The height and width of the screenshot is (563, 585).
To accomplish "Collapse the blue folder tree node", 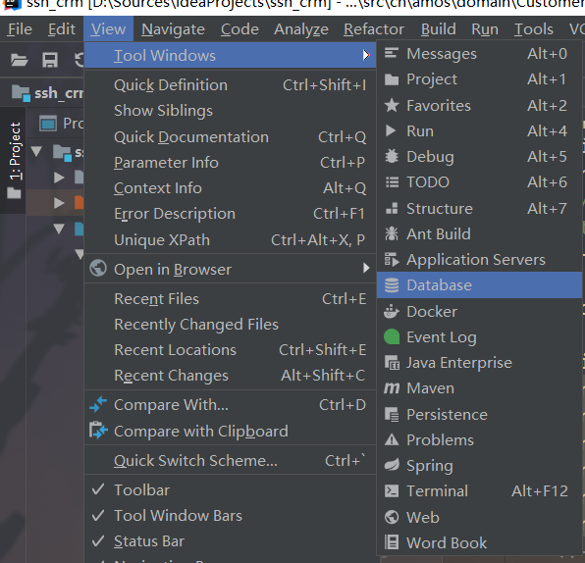I will pos(59,229).
